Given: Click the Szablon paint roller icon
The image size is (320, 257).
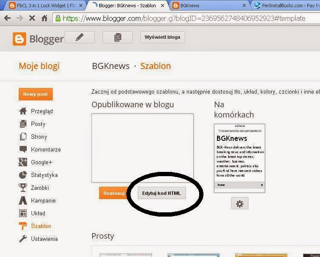Looking at the screenshot, I should tap(23, 226).
